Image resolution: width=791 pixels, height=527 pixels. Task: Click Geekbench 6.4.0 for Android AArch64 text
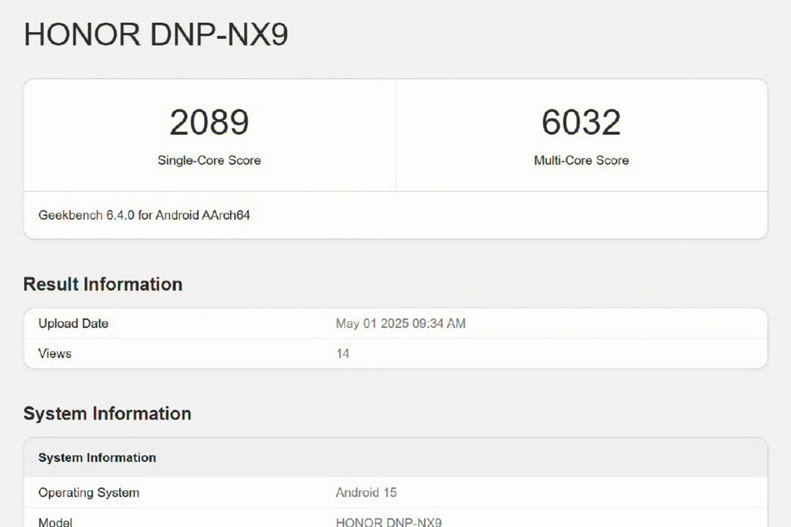(x=144, y=215)
